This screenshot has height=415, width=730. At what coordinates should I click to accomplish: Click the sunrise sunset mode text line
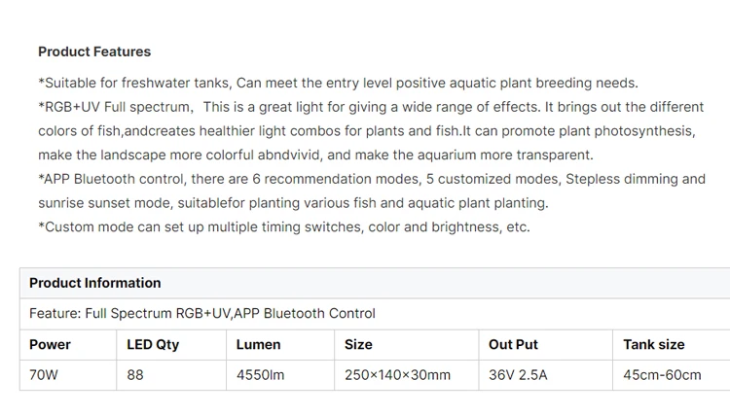(293, 203)
